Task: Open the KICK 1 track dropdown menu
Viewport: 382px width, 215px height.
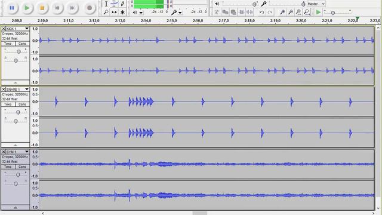Action: coord(27,29)
